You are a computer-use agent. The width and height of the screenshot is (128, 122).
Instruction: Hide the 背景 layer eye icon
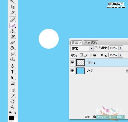point(72,71)
